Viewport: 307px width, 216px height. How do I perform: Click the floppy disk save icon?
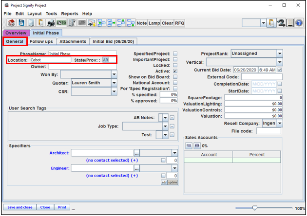tap(21, 23)
